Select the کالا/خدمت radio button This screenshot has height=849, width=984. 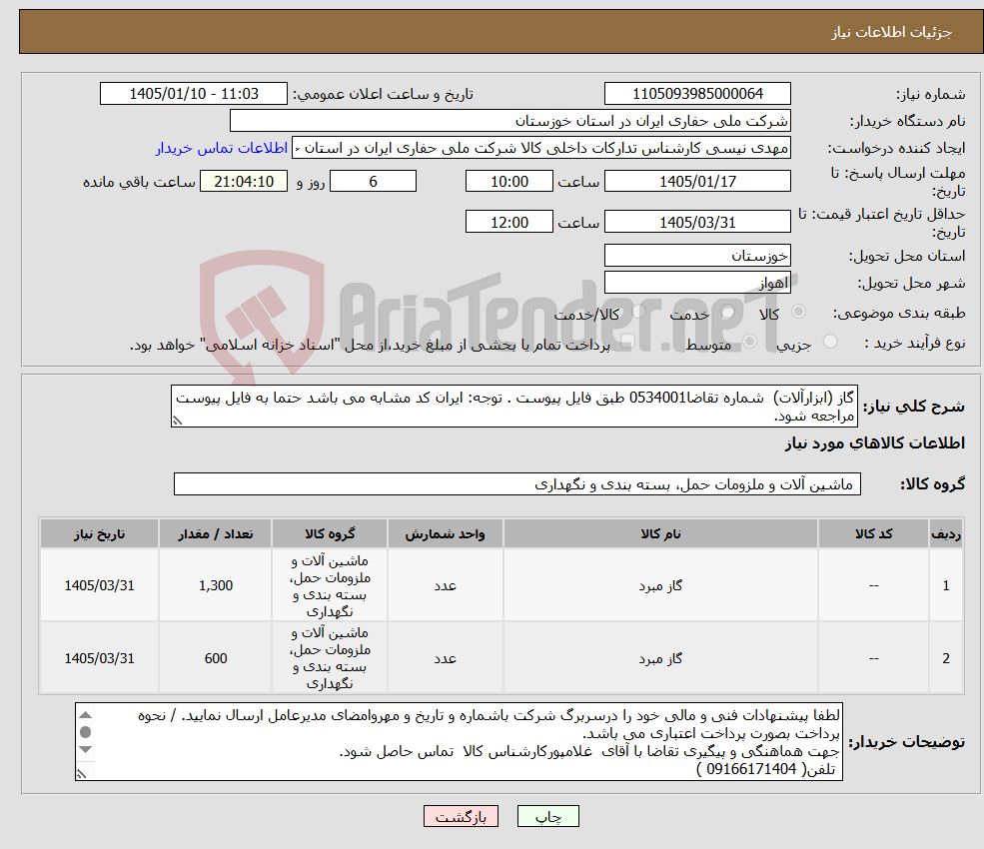(638, 312)
